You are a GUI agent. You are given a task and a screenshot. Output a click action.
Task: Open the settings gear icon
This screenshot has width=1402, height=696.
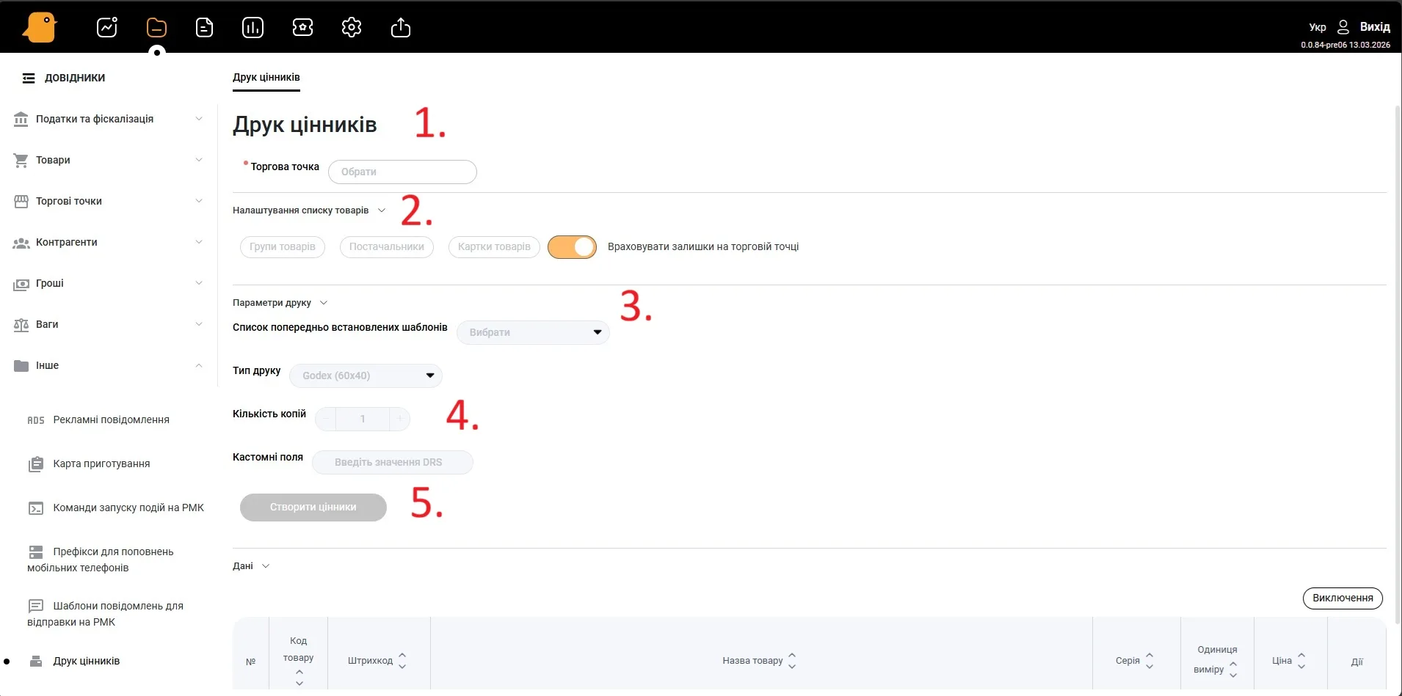click(x=352, y=28)
